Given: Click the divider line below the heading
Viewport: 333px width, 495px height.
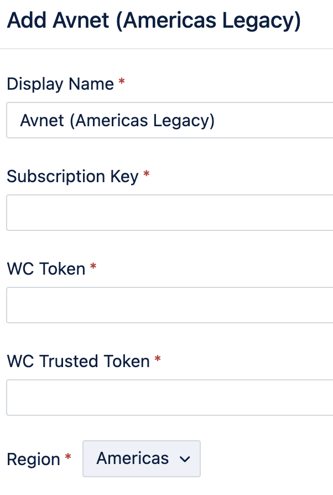Looking at the screenshot, I should [166, 49].
